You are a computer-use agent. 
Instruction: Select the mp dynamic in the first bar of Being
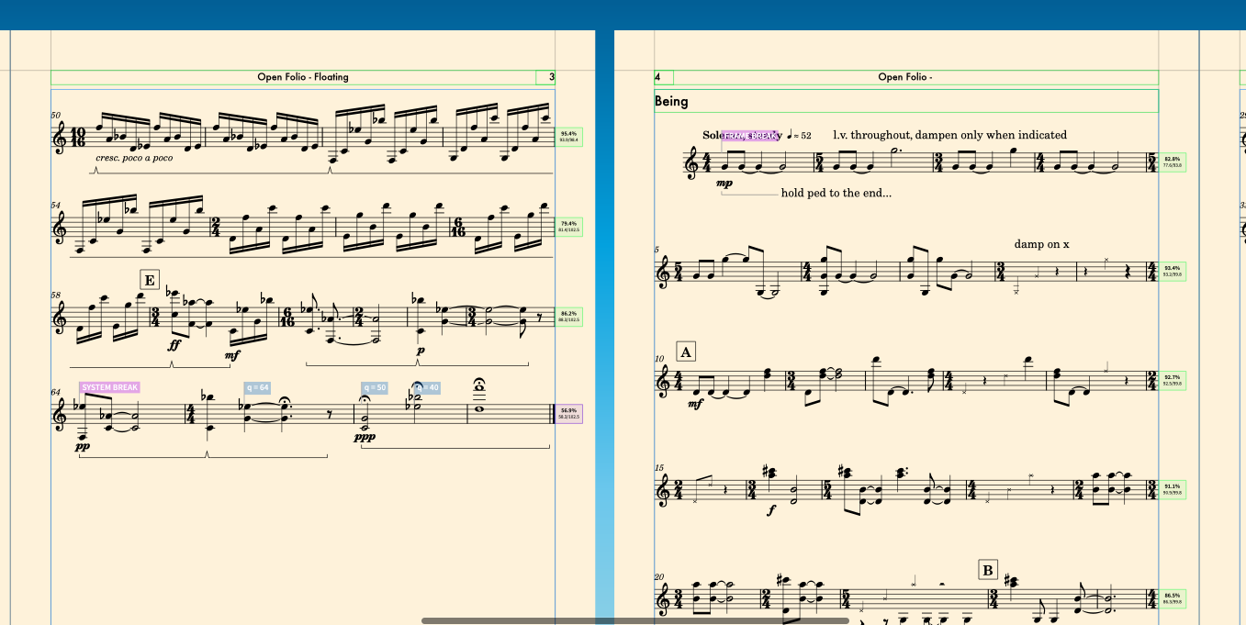(x=724, y=183)
